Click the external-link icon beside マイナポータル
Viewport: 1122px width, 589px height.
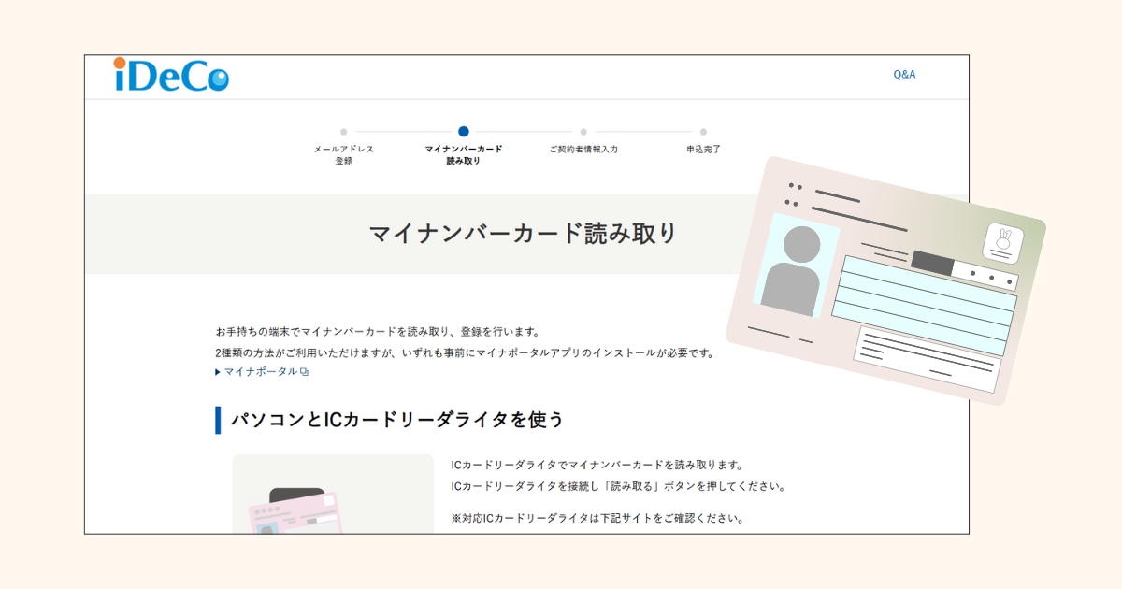point(305,372)
